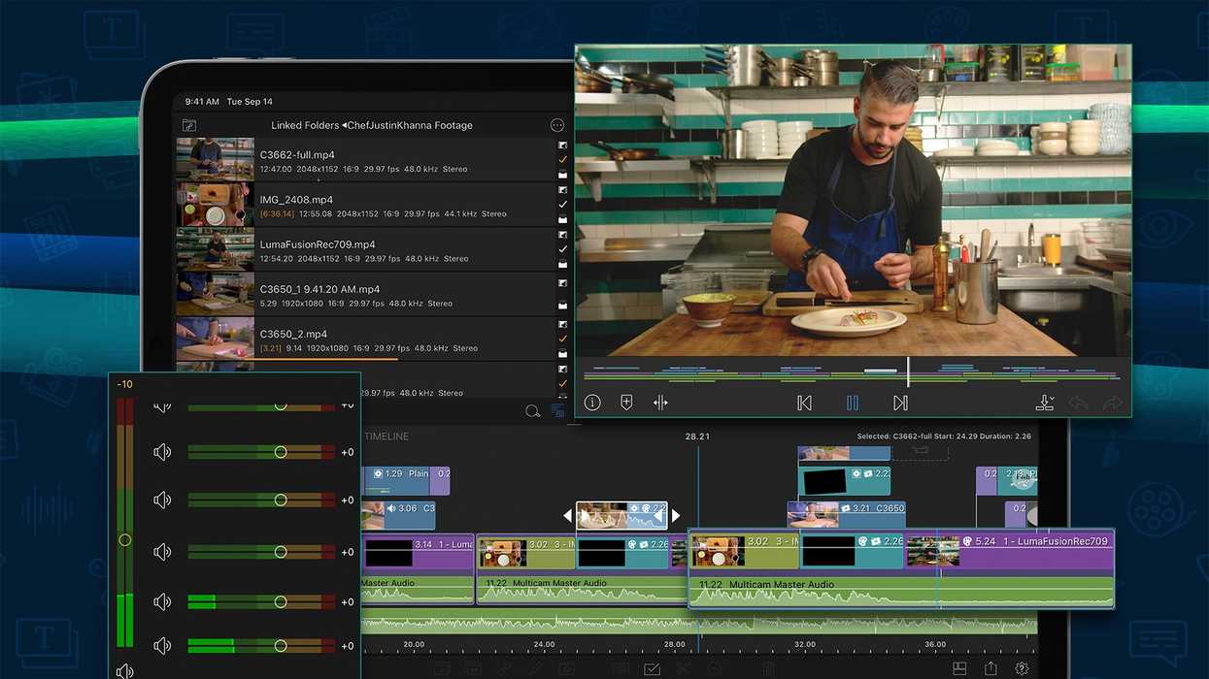Pause playback in preview window

pyautogui.click(x=852, y=403)
